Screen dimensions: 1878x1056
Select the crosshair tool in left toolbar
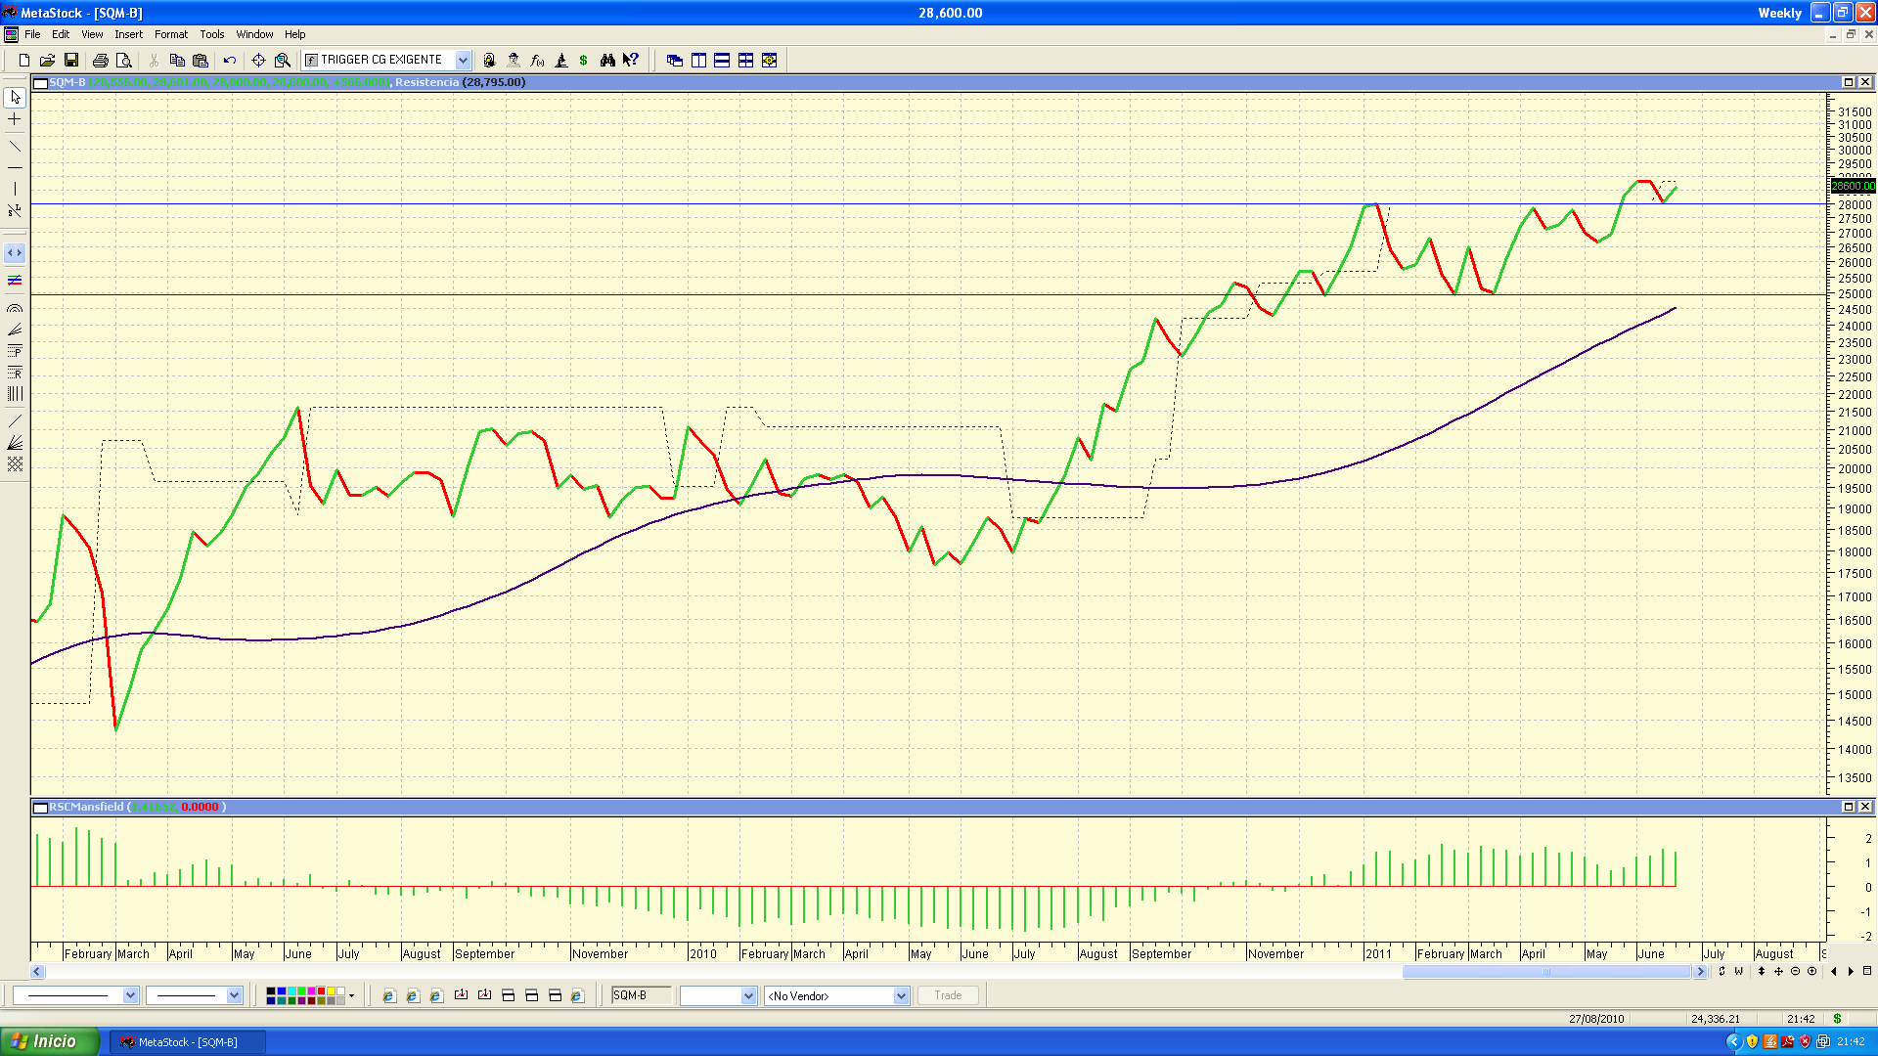[x=15, y=119]
